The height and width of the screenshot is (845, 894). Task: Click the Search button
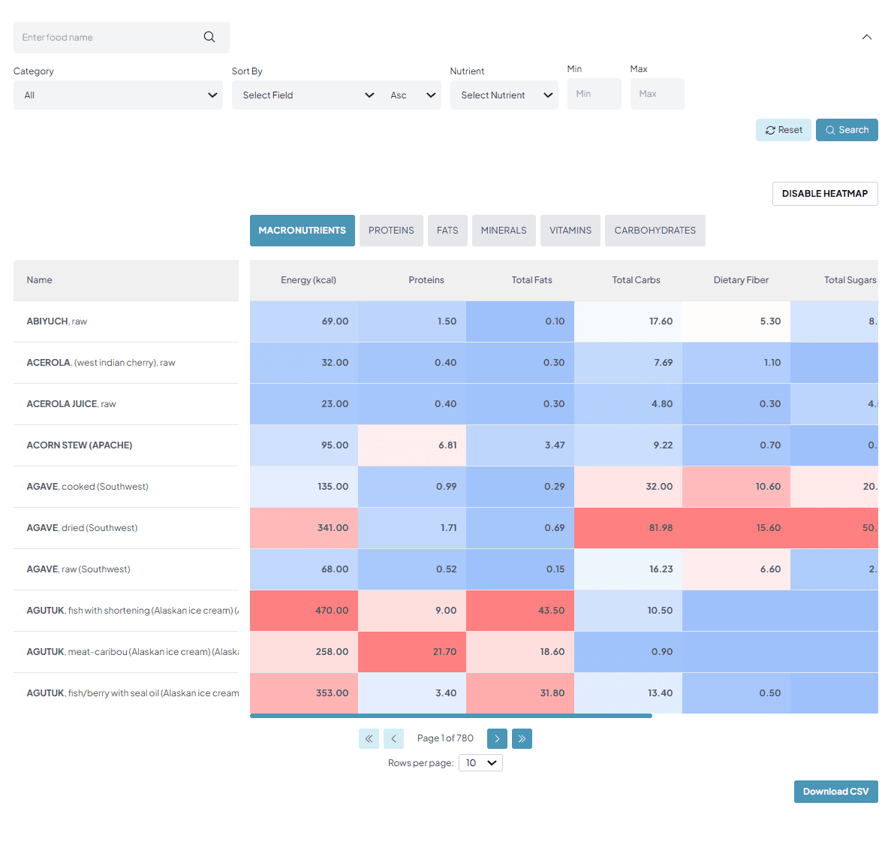(847, 130)
